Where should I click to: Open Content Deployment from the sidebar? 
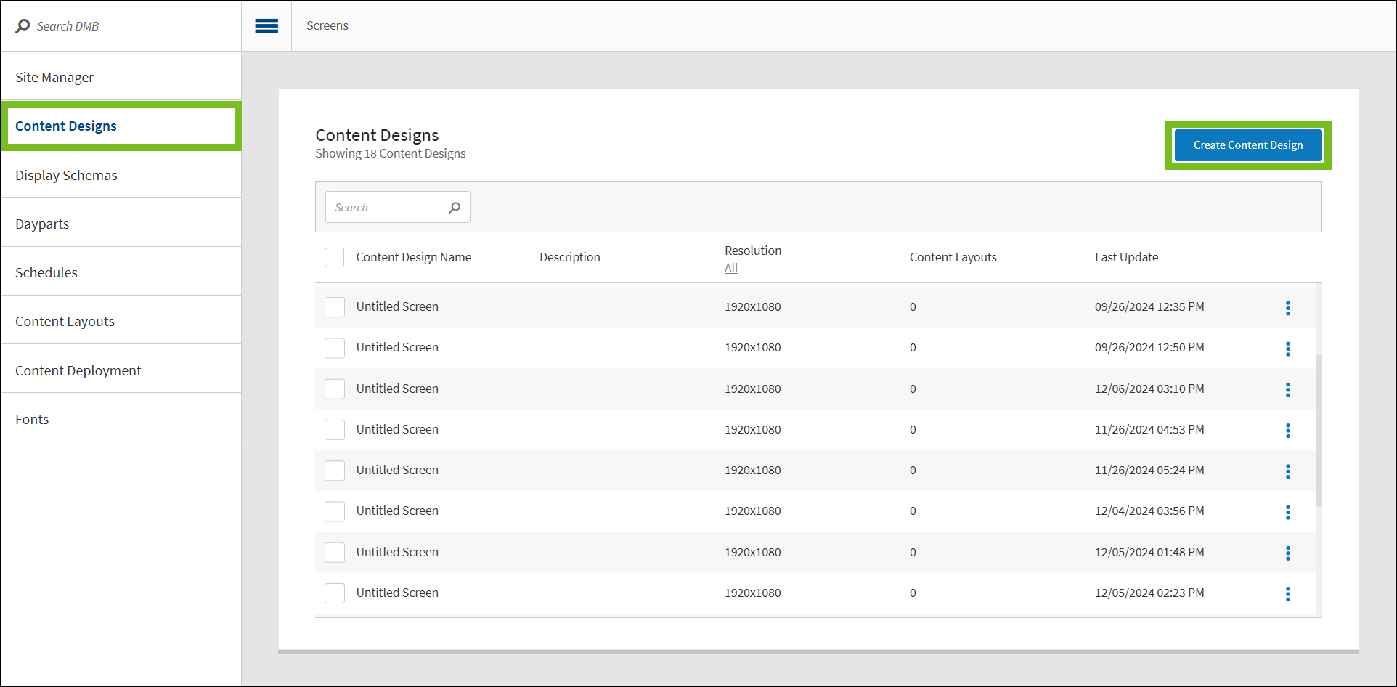78,370
